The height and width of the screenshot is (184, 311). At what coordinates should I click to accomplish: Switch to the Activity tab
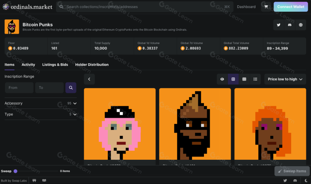28,65
